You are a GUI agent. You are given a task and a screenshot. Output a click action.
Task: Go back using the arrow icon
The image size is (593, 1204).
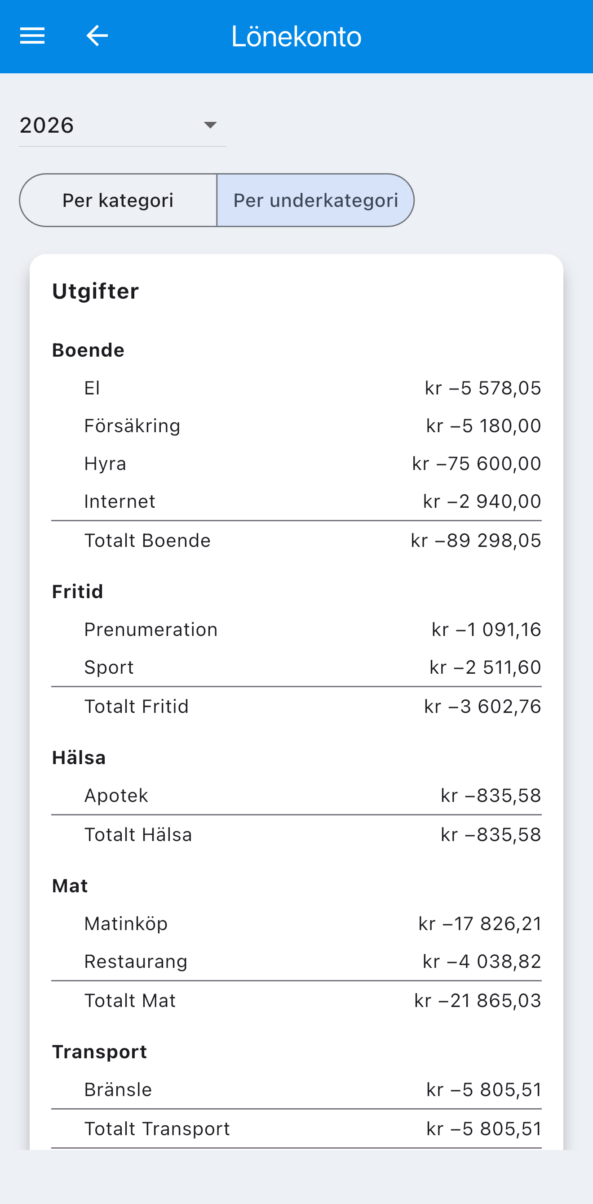[97, 36]
